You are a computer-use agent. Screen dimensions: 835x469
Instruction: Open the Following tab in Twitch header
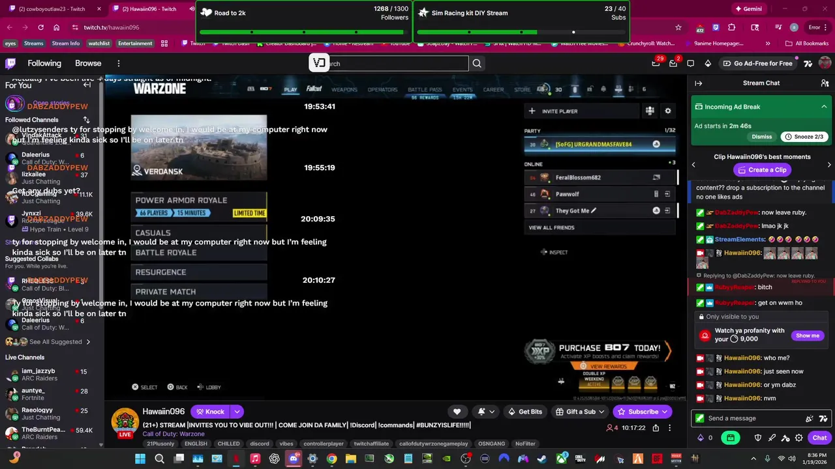44,63
